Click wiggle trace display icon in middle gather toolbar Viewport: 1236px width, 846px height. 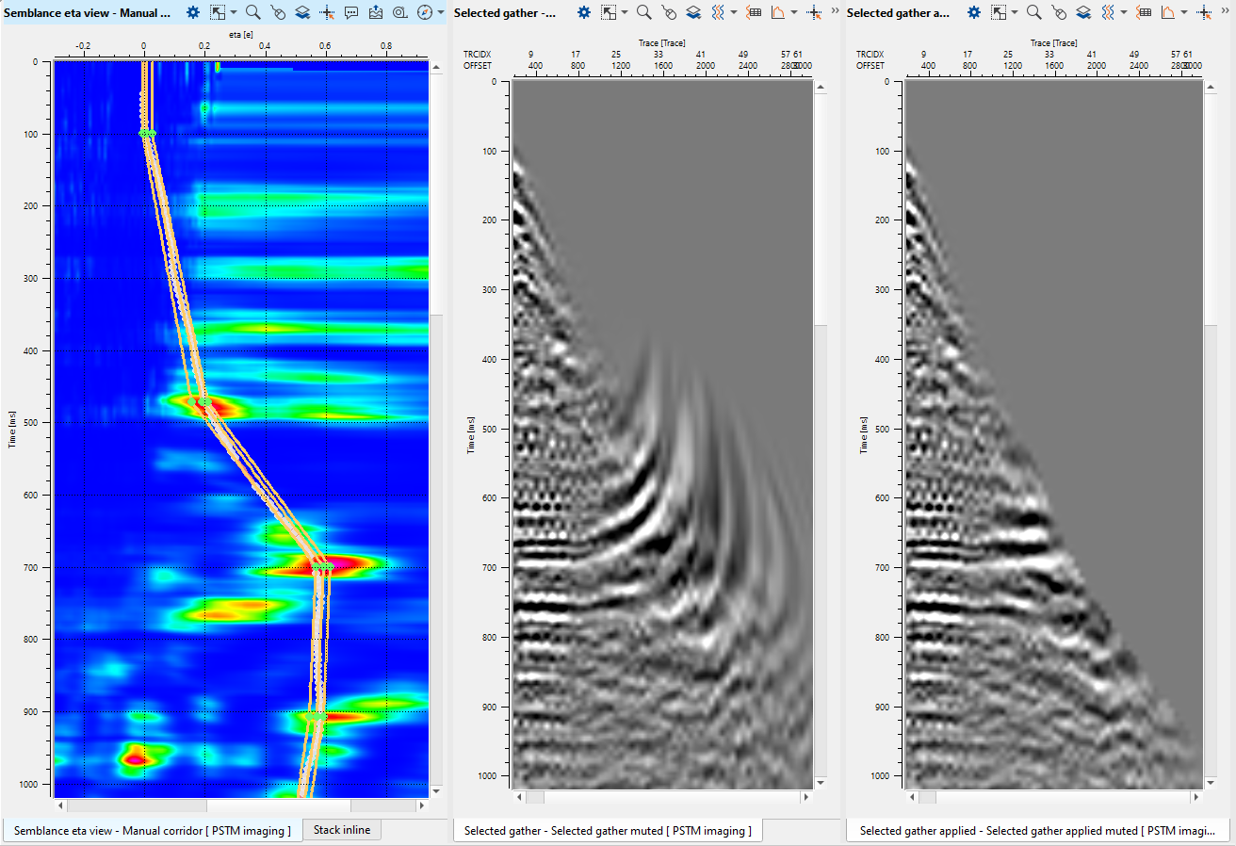(x=717, y=12)
